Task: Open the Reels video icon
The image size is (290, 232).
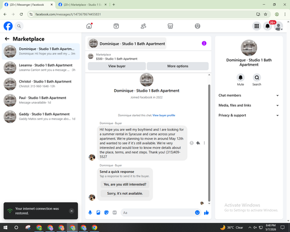Action: 116,26
